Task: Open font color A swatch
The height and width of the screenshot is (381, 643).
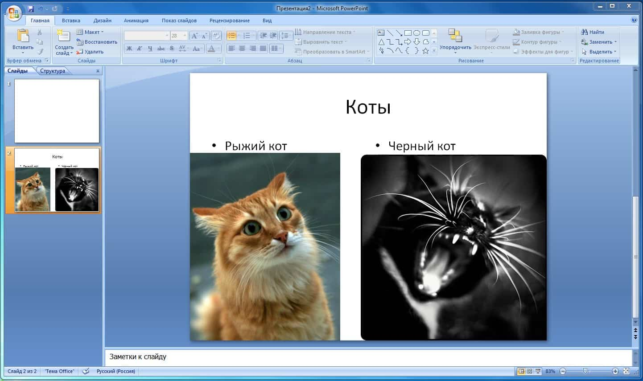Action: tap(211, 49)
